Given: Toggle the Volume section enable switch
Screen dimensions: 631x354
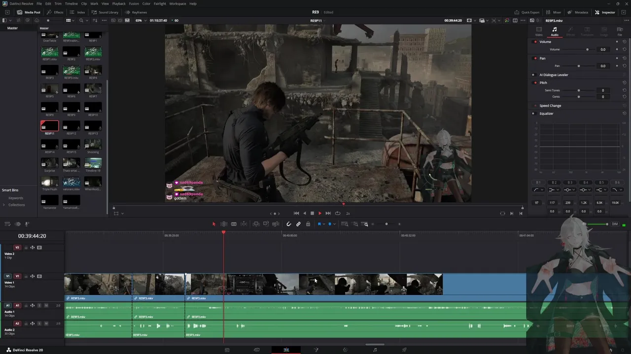Looking at the screenshot, I should (535, 42).
